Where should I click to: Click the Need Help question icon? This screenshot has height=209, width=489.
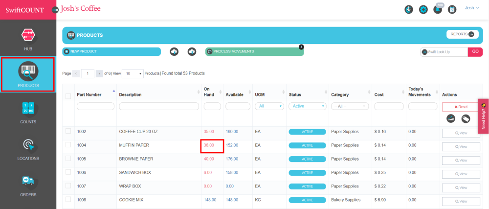click(484, 105)
